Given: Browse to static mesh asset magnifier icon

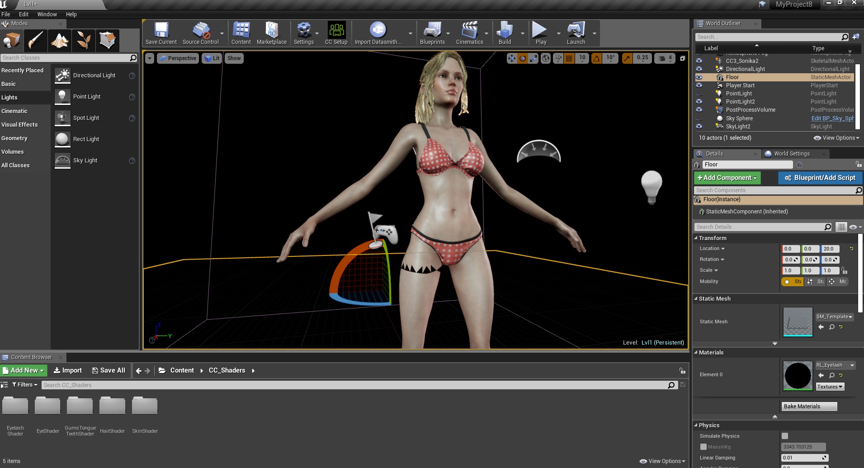Looking at the screenshot, I should [831, 327].
